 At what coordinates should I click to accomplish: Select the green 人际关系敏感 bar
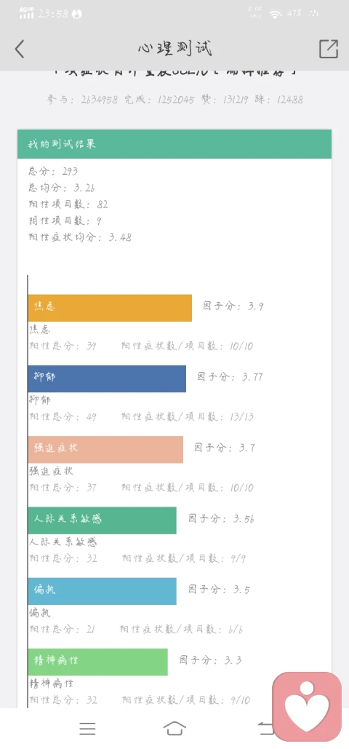tap(103, 520)
